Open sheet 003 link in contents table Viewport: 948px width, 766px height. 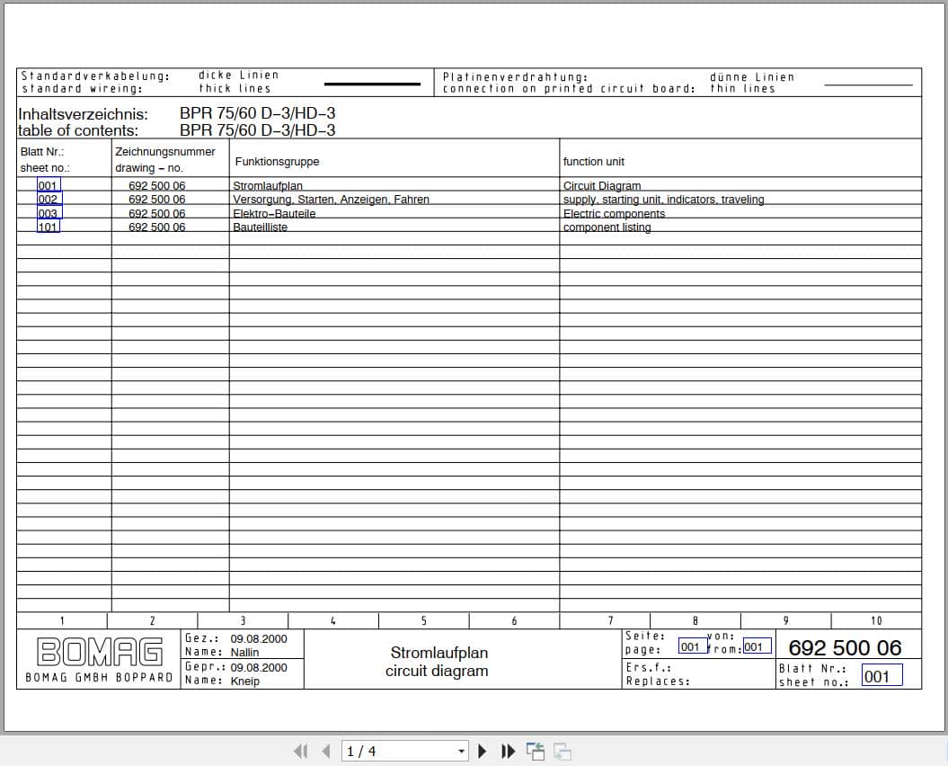coord(49,213)
